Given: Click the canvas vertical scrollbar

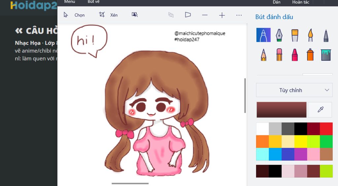Looking at the screenshot, I should 245,96.
